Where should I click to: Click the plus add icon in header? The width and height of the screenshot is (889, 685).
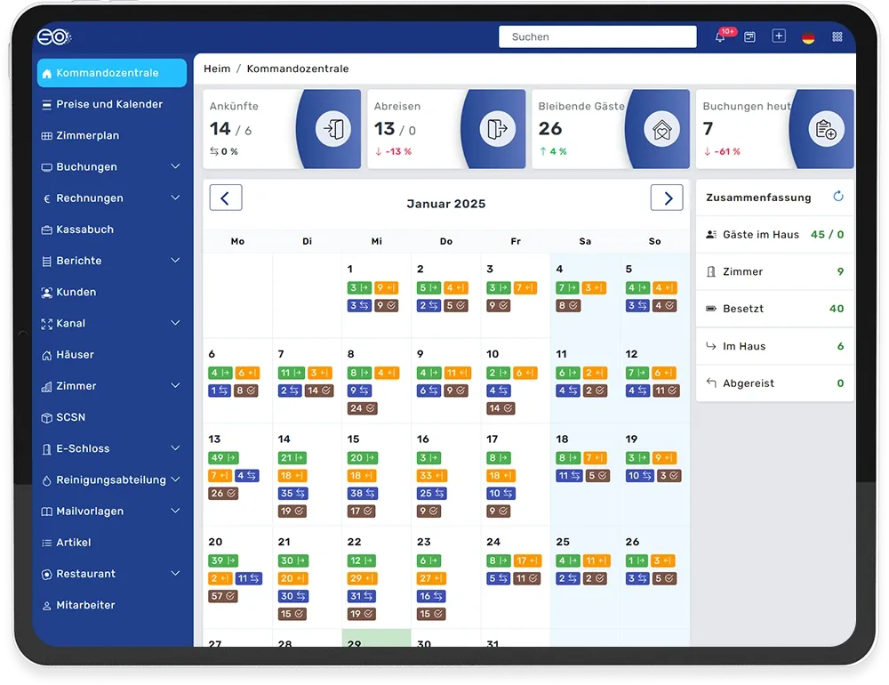779,36
